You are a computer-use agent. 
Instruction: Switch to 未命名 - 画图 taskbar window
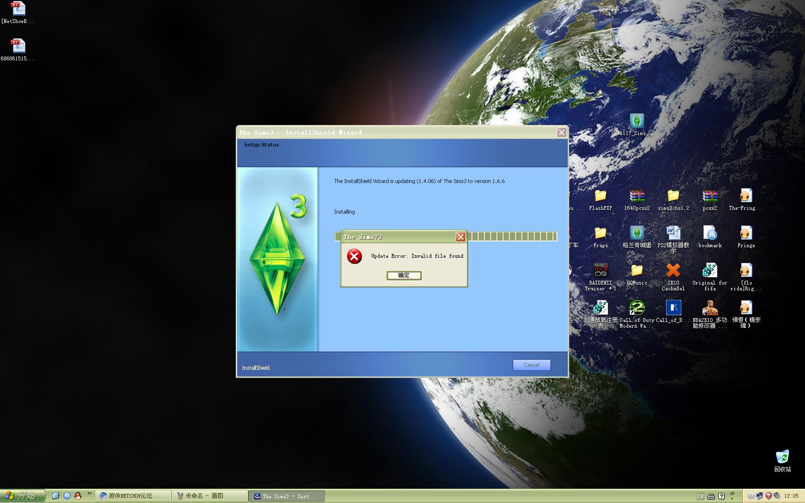point(210,496)
